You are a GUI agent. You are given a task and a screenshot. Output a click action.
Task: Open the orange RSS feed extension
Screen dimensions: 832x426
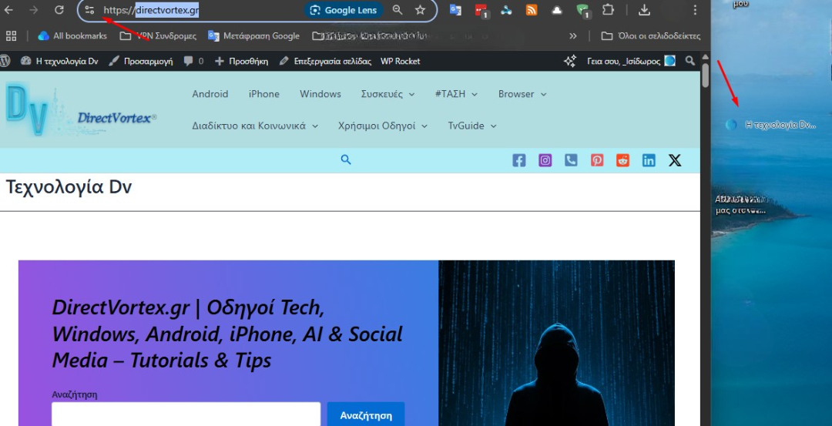tap(531, 9)
